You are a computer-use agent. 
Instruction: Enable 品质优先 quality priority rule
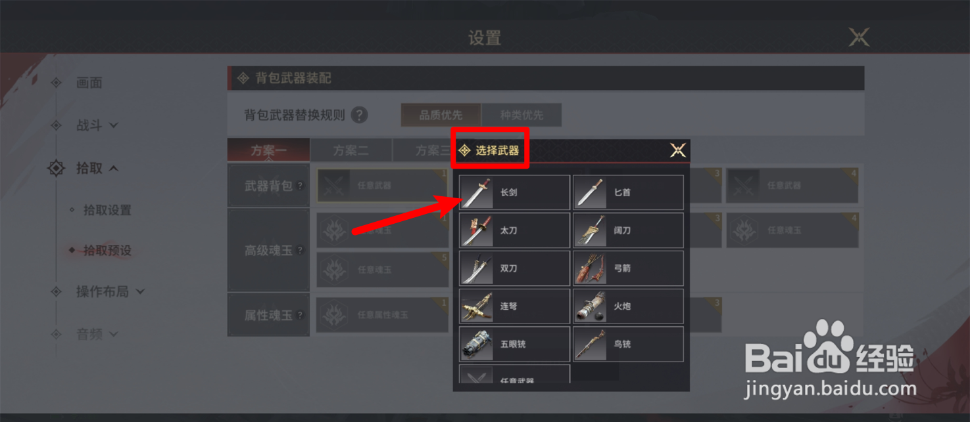[441, 115]
